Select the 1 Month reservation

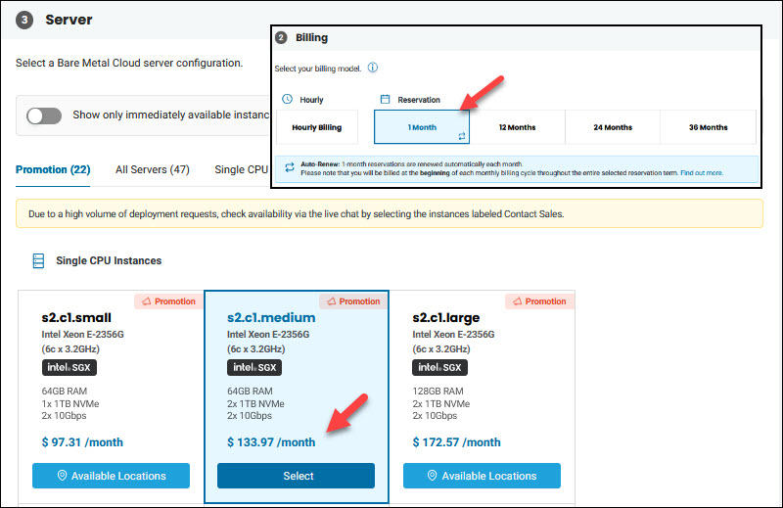pos(422,127)
